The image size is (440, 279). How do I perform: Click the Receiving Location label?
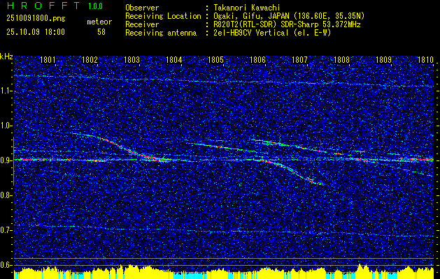point(163,16)
